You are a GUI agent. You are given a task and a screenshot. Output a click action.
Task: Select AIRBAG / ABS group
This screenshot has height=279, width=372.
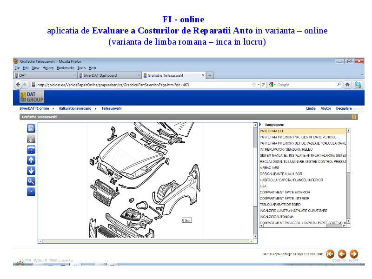click(x=303, y=168)
